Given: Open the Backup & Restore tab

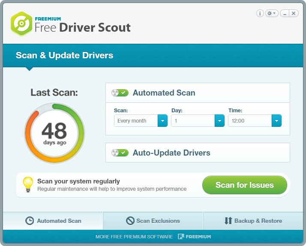Looking at the screenshot, I should (x=253, y=221).
